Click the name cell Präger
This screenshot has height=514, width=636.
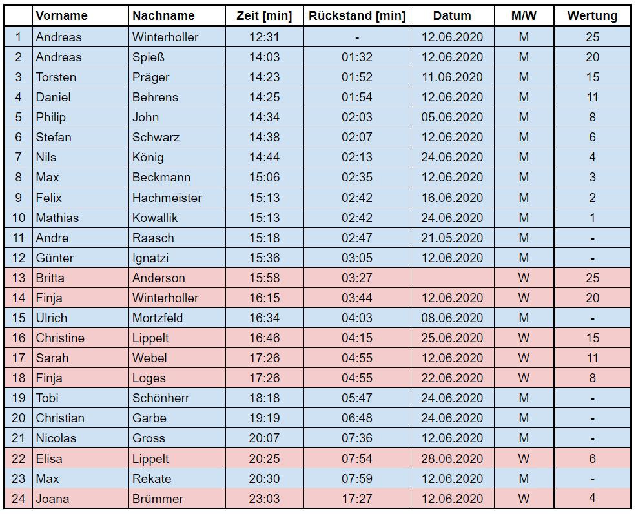pyautogui.click(x=177, y=77)
